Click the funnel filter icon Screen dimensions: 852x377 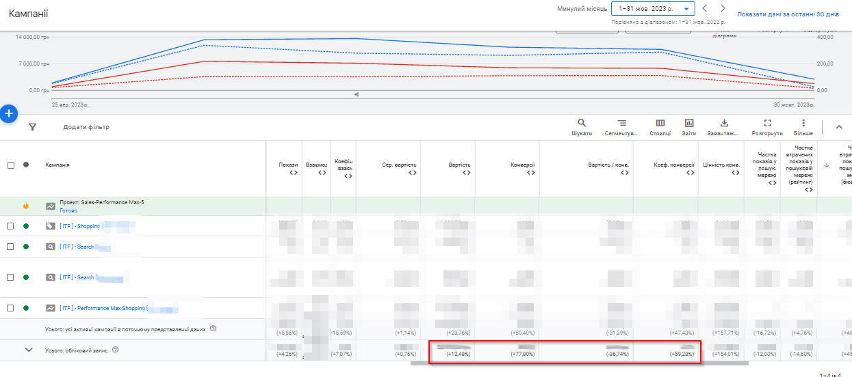pyautogui.click(x=32, y=127)
